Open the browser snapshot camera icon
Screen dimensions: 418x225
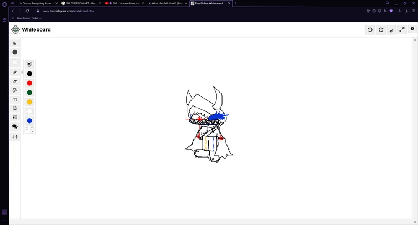click(374, 11)
